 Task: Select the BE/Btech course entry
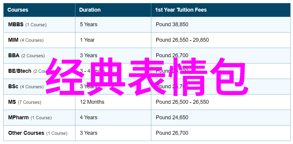(x=20, y=71)
